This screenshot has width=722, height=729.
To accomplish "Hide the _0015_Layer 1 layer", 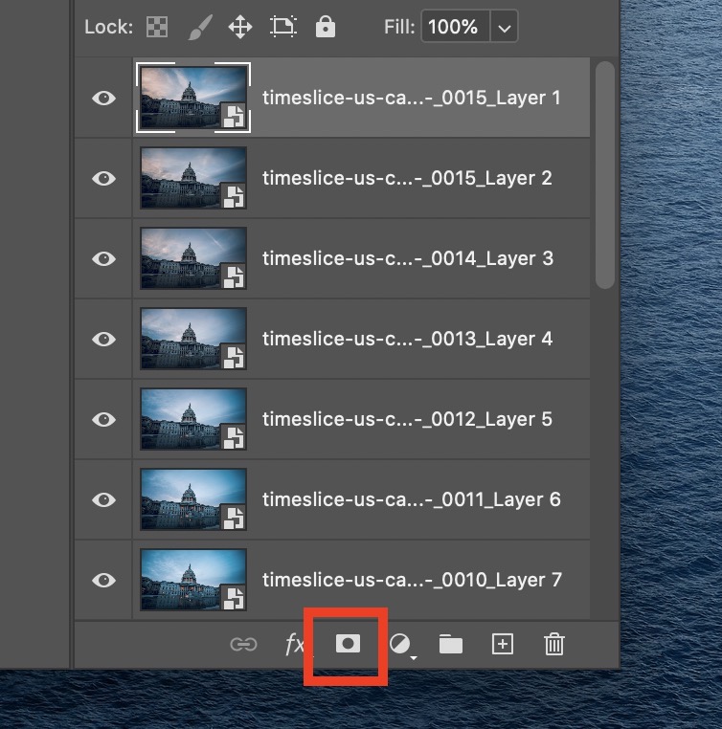I will pyautogui.click(x=103, y=99).
